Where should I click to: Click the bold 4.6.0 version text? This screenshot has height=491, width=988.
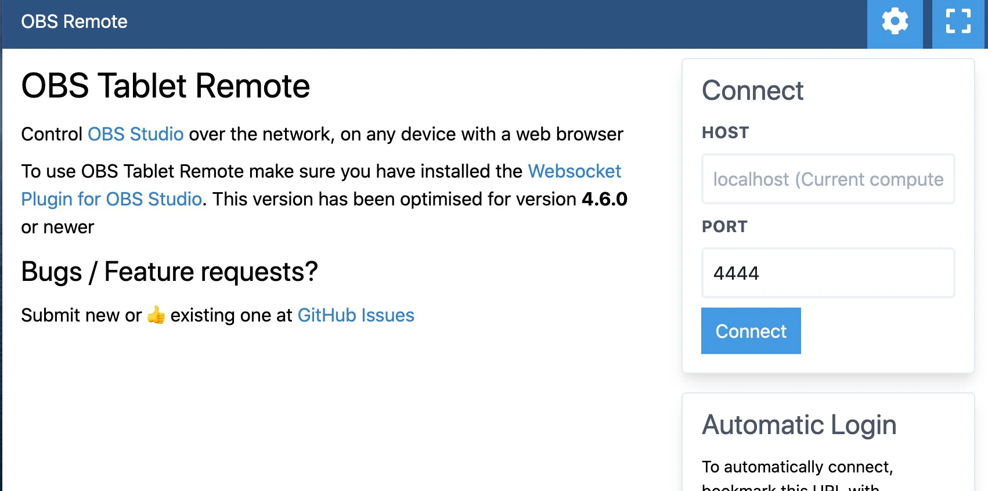pyautogui.click(x=604, y=199)
